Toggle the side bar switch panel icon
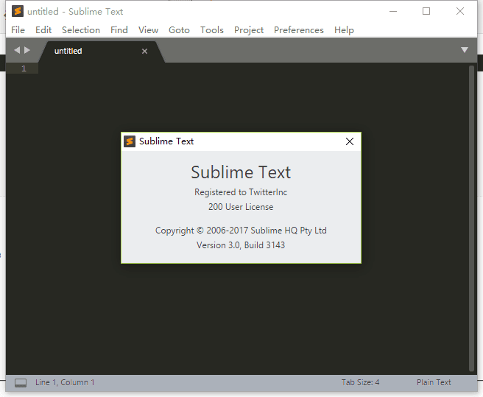 point(21,383)
